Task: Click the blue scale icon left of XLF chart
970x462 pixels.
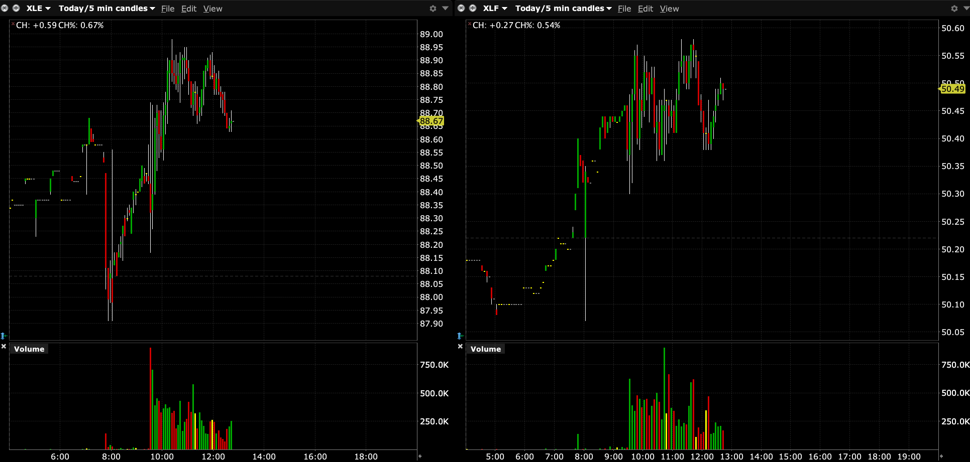Action: click(x=460, y=336)
